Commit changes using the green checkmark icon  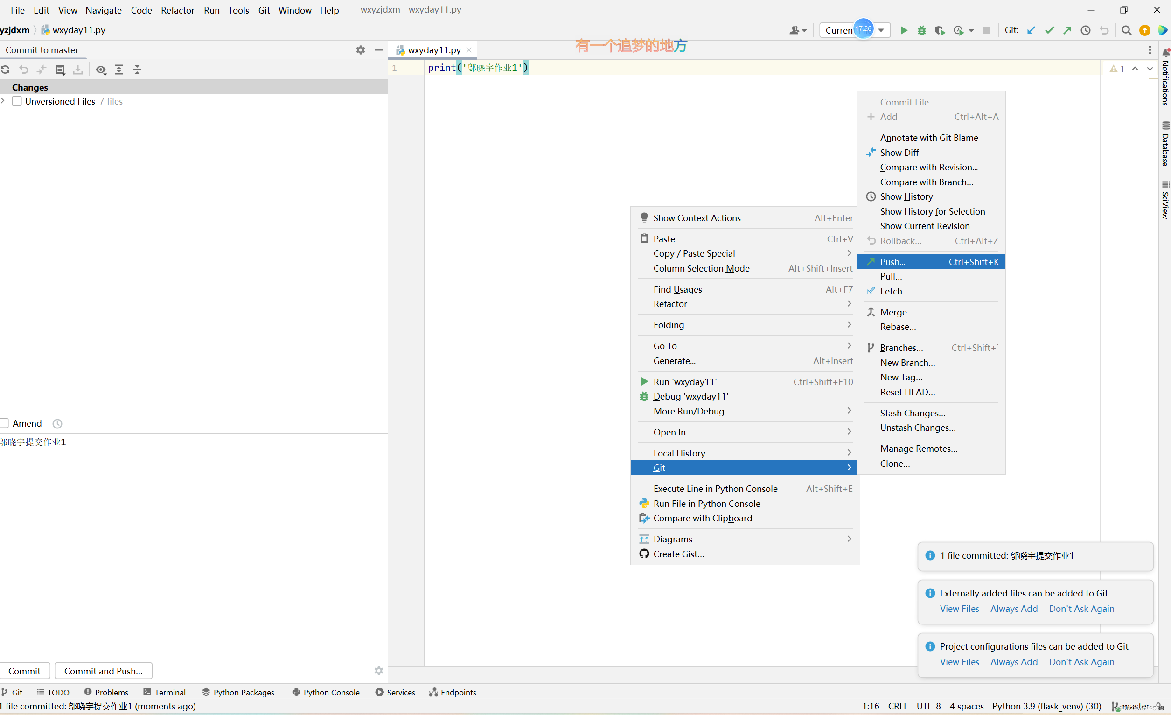click(1049, 30)
